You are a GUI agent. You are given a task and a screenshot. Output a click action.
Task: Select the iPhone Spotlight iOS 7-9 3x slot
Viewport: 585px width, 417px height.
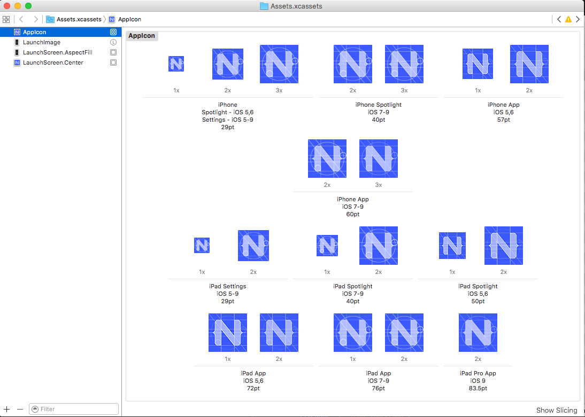(x=404, y=64)
